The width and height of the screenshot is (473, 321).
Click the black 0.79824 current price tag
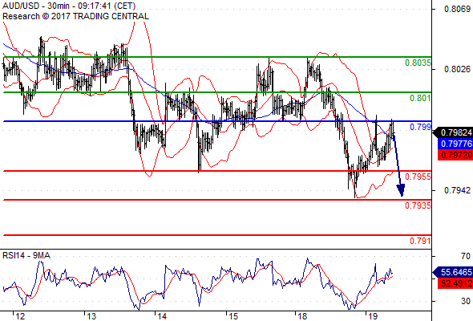tap(453, 132)
